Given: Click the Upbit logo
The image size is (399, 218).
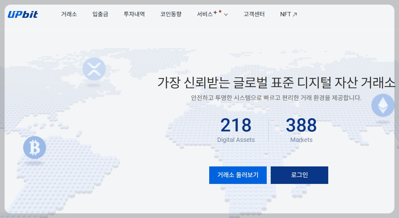Looking at the screenshot, I should point(22,14).
